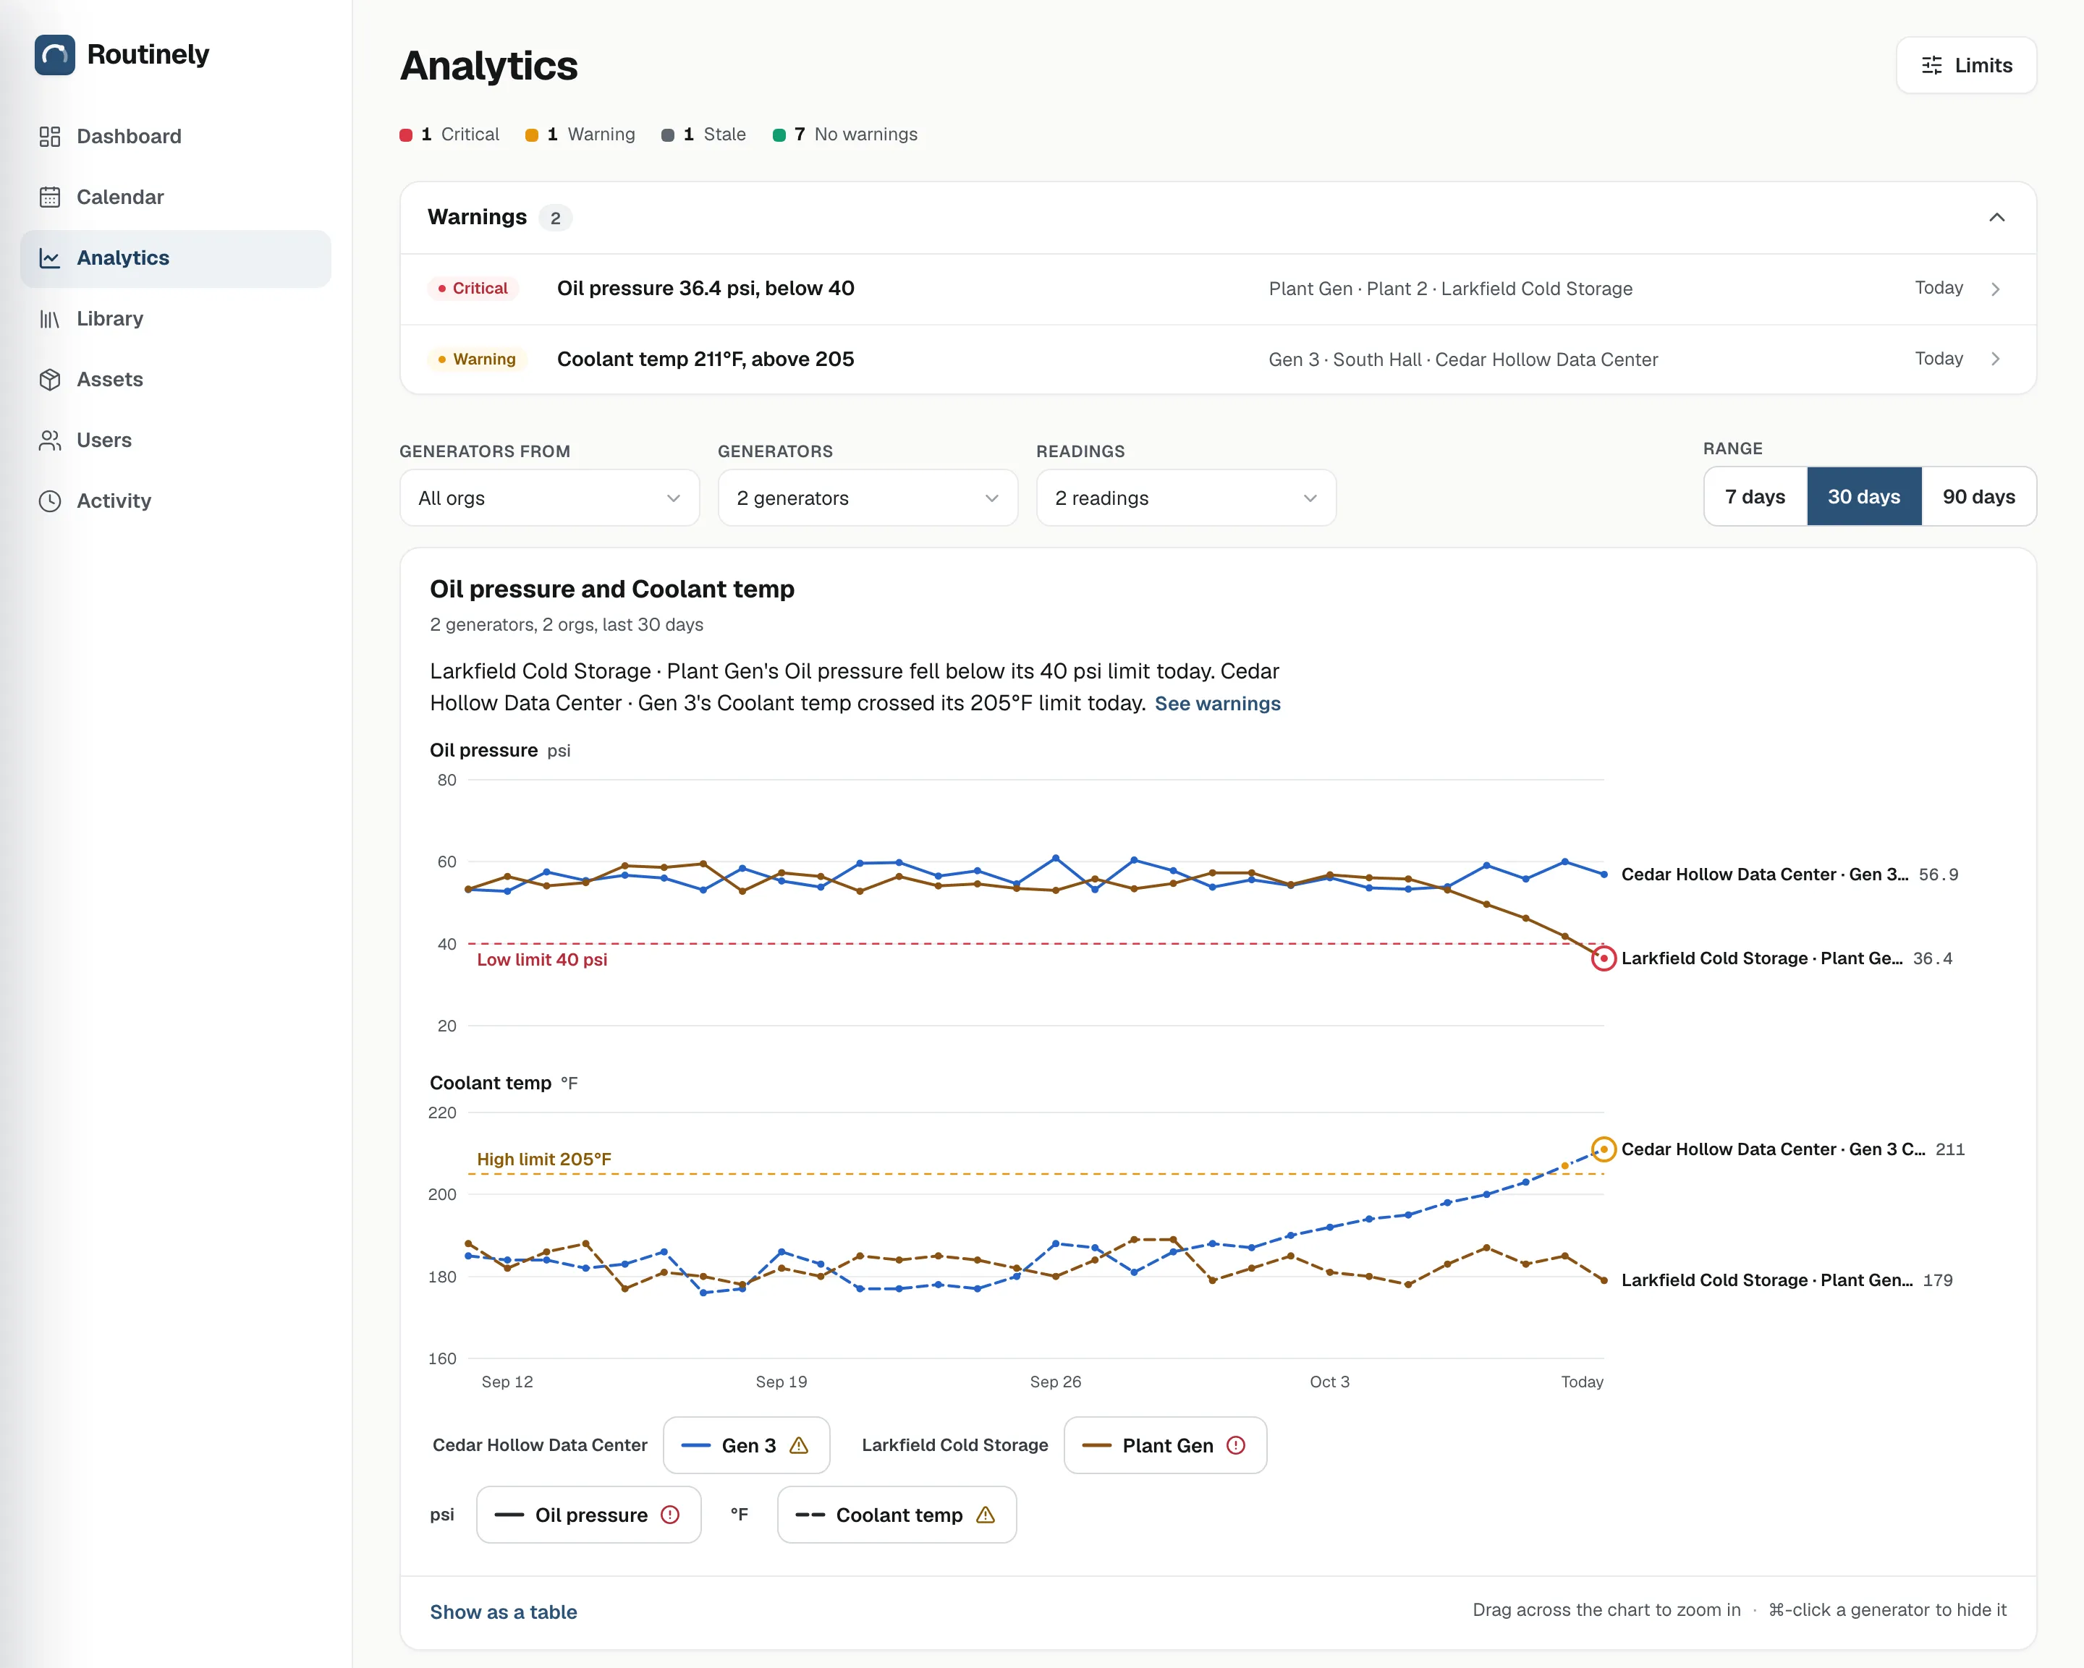Select the 7 days range option
This screenshot has height=1668, width=2084.
1755,497
